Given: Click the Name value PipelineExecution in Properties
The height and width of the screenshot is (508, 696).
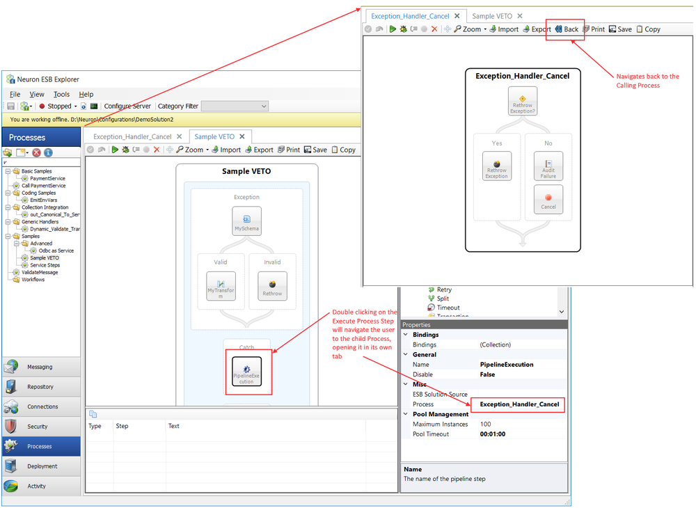Looking at the screenshot, I should (507, 364).
